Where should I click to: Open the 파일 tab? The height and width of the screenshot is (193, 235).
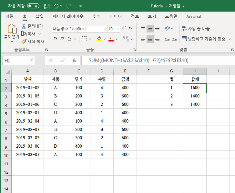(9, 16)
